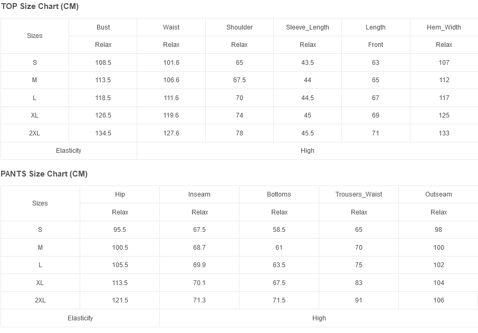Image resolution: width=478 pixels, height=333 pixels.
Task: Click the XL bust value 126.5
Action: [103, 115]
